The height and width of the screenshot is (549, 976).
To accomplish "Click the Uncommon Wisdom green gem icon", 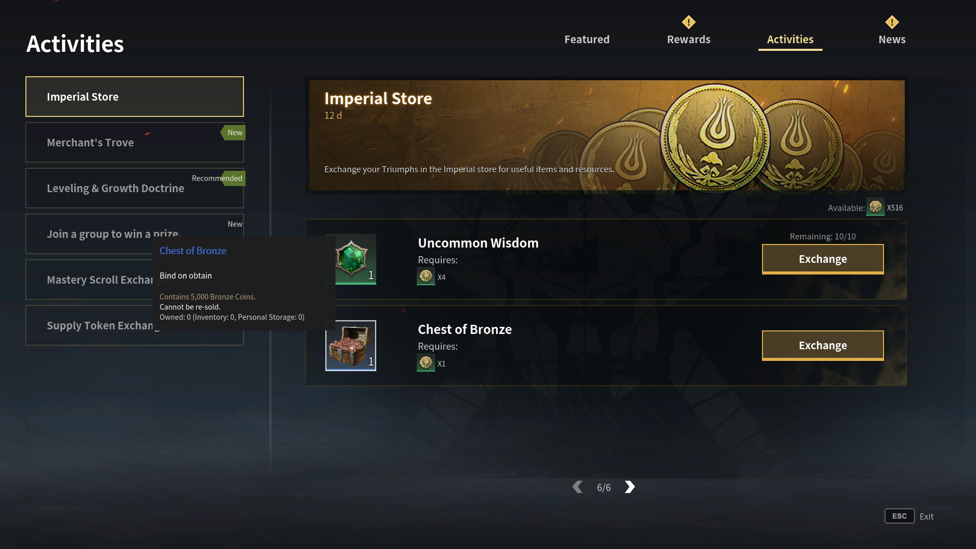I will point(351,259).
